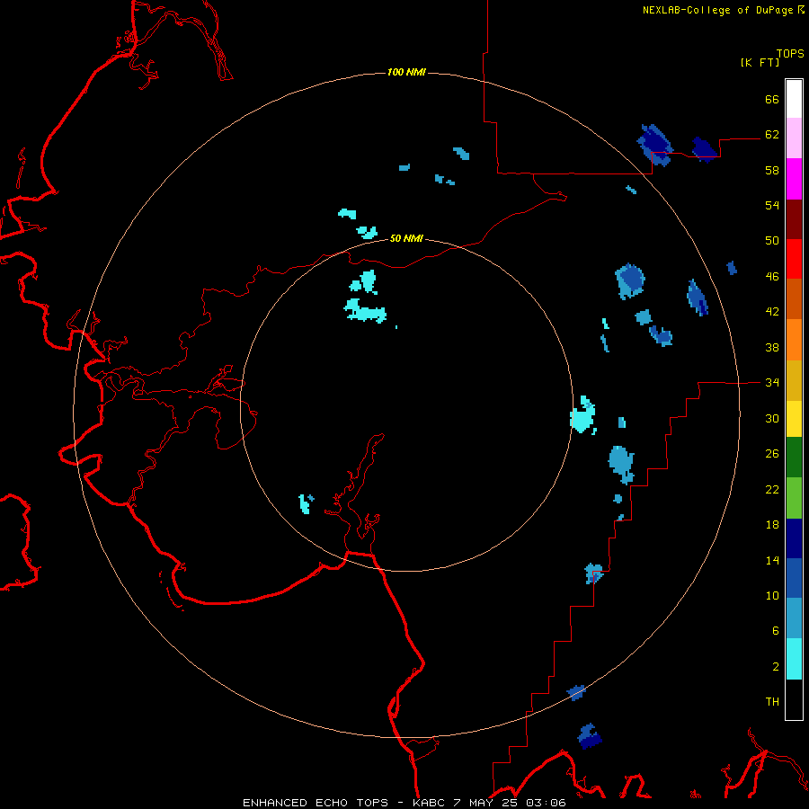Click the TOPS legend title

tap(790, 54)
